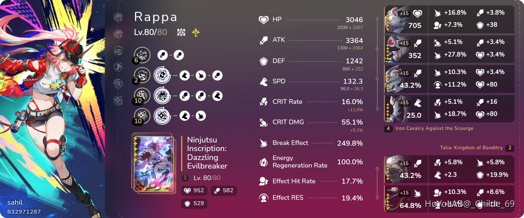Click the HP heart icon in the stats panel
The height and width of the screenshot is (218, 524).
(x=263, y=19)
